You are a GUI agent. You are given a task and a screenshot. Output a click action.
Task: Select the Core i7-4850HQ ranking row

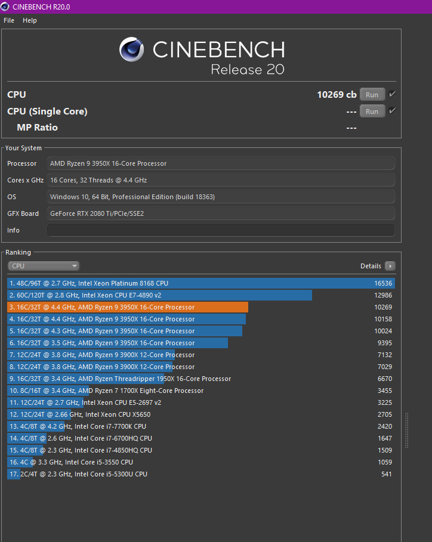pos(201,450)
